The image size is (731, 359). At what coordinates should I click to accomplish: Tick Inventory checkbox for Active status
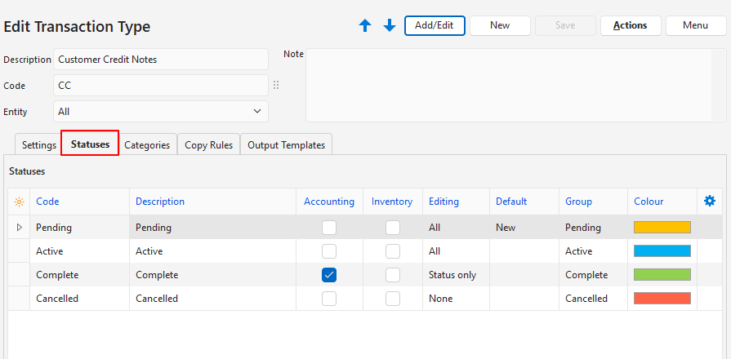pos(393,251)
